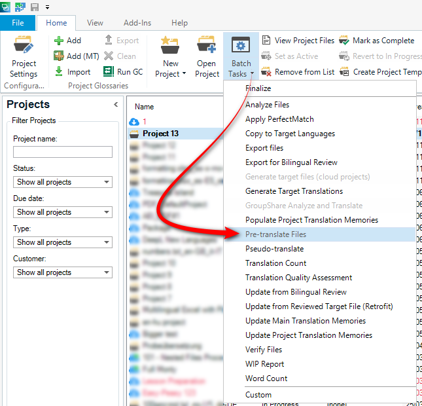Collapse the Projects side panel

coord(116,105)
